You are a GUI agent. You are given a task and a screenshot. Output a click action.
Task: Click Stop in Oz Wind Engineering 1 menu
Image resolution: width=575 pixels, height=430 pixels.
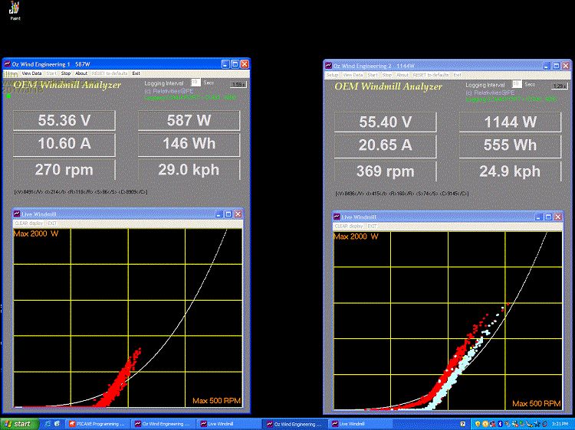(x=66, y=73)
